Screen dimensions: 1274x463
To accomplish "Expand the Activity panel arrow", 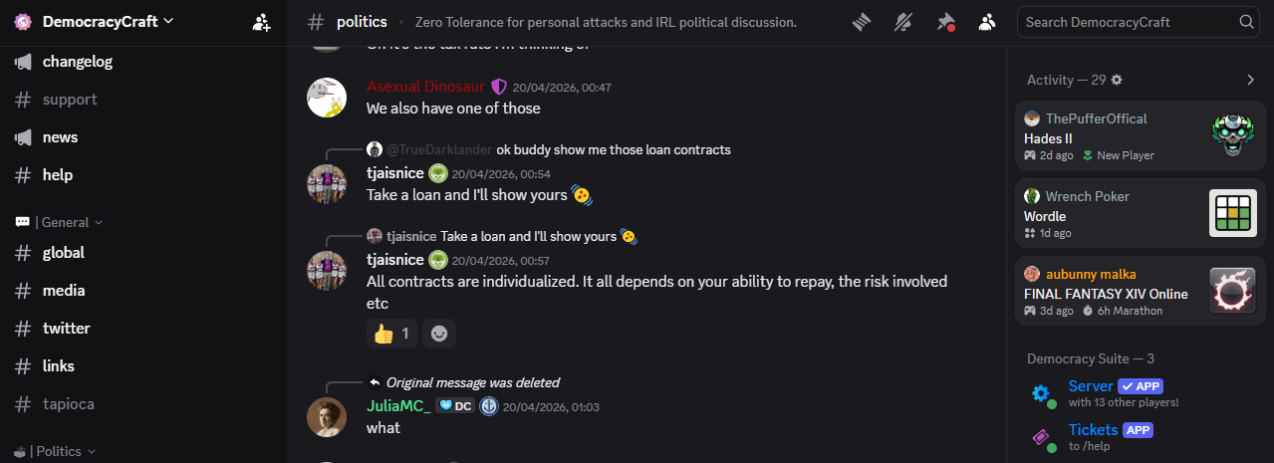I will [x=1250, y=80].
